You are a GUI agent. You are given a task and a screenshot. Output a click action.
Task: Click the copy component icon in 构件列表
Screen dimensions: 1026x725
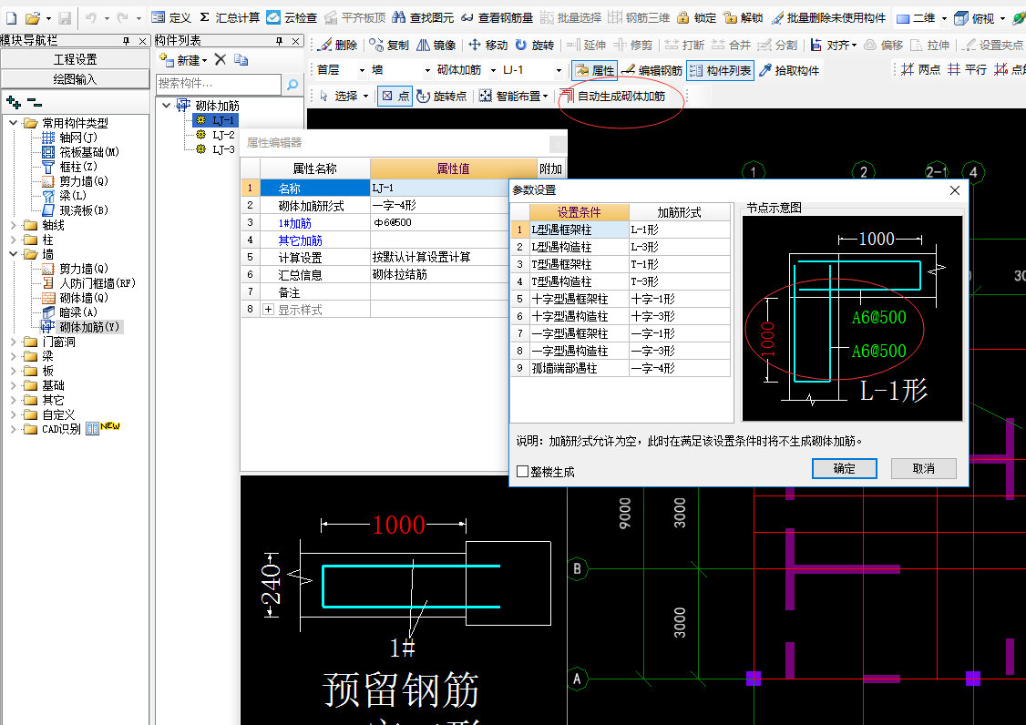(x=241, y=60)
